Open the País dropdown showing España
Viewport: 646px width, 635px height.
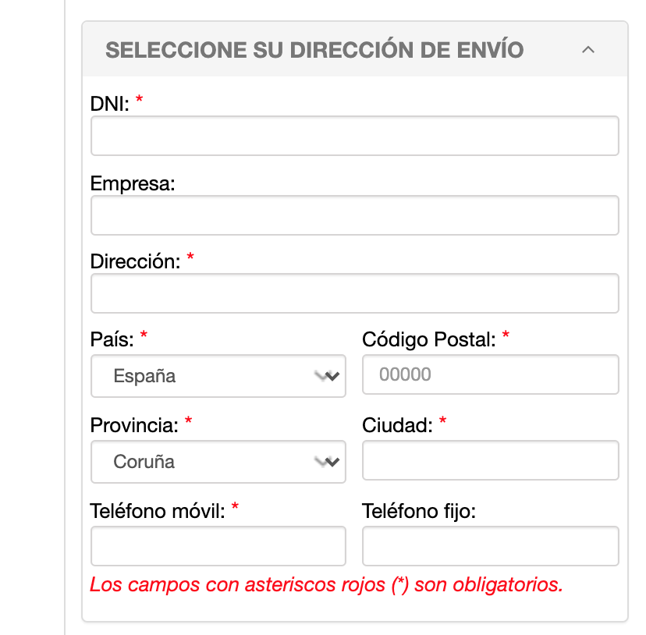[218, 376]
